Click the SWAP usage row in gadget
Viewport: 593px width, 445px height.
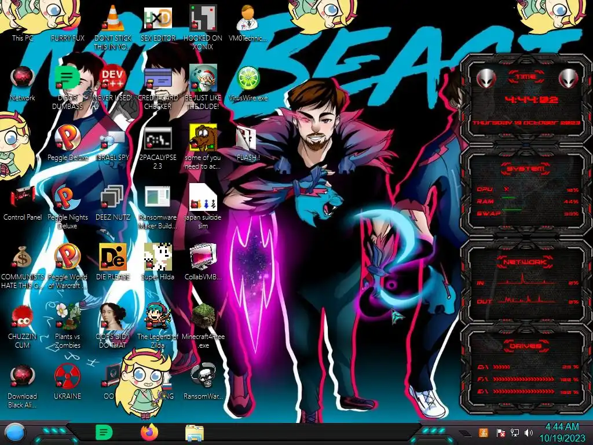(x=528, y=213)
